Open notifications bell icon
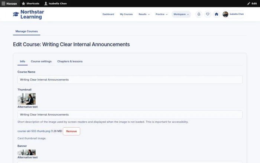This screenshot has height=163, width=260. pos(199,14)
